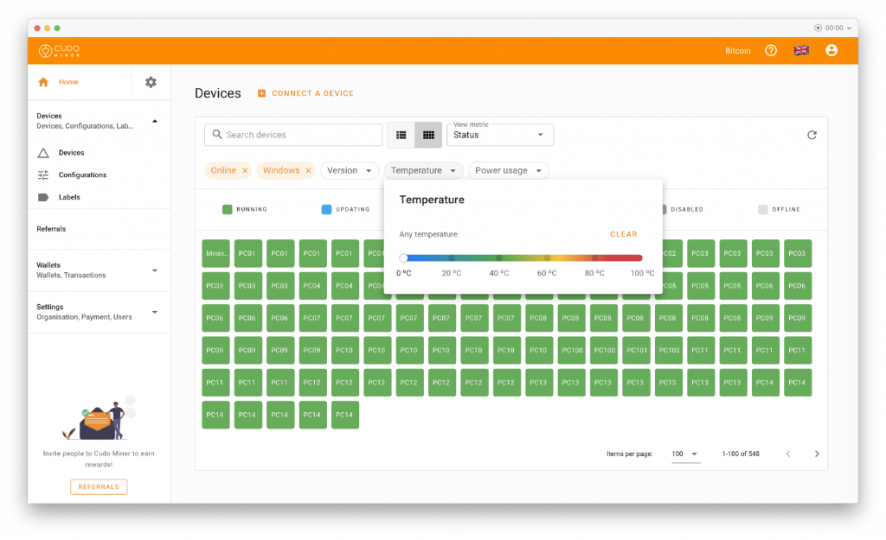Click the temperature slider handle at 0 °C
886x540 pixels.
(403, 257)
